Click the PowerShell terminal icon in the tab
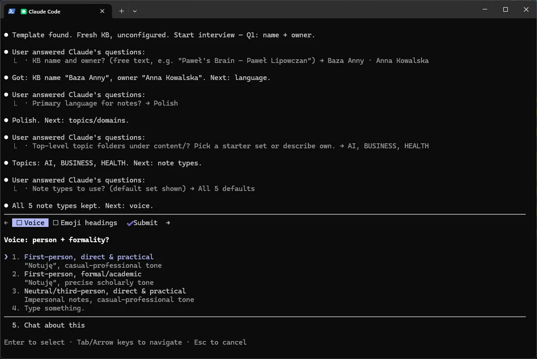 click(12, 11)
